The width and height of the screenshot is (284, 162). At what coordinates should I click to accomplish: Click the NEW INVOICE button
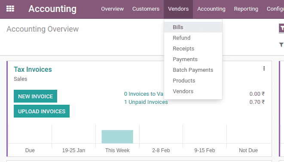click(x=35, y=96)
